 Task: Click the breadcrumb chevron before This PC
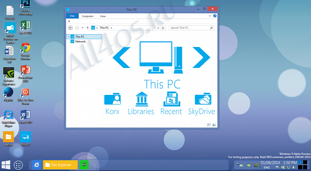pyautogui.click(x=97, y=28)
